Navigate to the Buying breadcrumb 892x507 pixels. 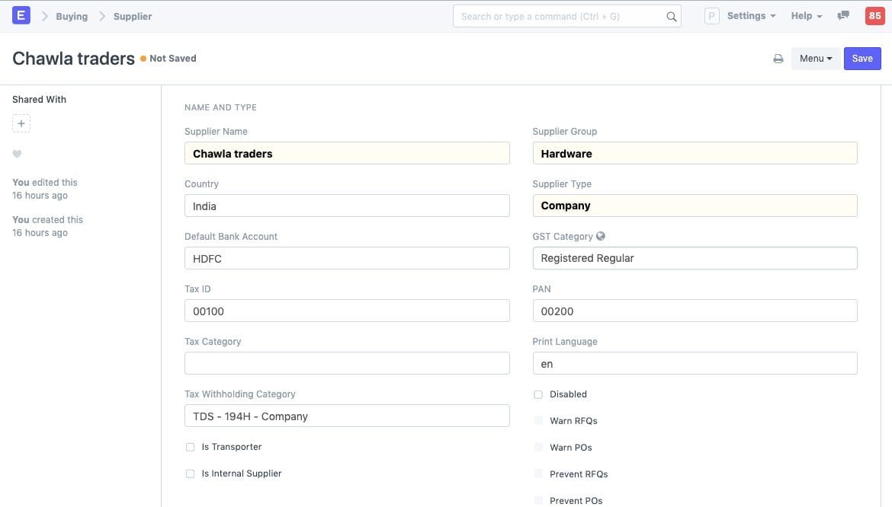coord(71,15)
